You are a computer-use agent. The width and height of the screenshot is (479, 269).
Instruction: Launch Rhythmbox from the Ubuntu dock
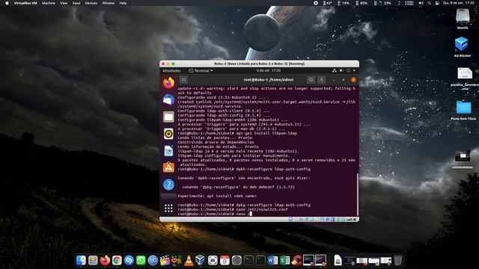coord(168,134)
